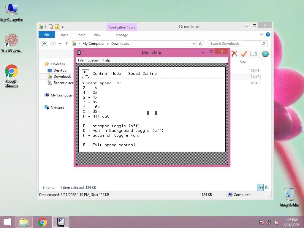Switch to the View ribbon tab

(97, 35)
